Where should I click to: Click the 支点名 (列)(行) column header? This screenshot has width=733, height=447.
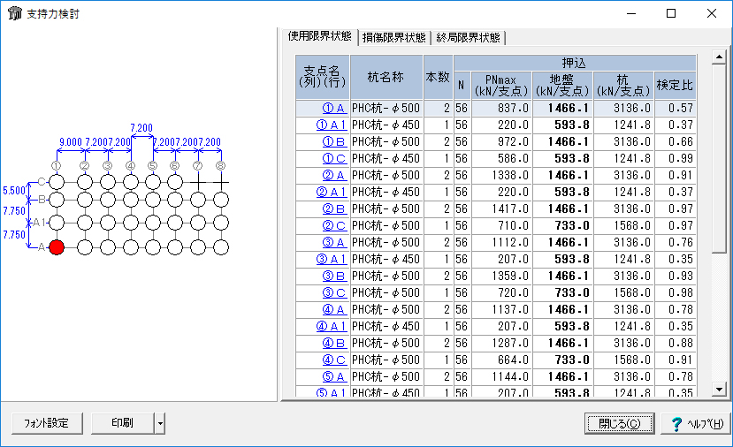point(322,77)
